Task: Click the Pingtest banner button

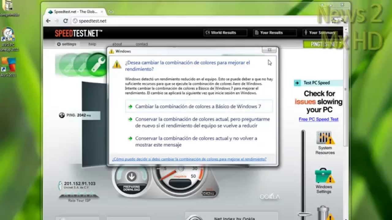Action: click(323, 44)
